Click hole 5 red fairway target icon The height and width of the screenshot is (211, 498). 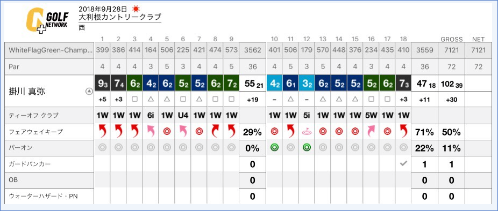pyautogui.click(x=167, y=132)
